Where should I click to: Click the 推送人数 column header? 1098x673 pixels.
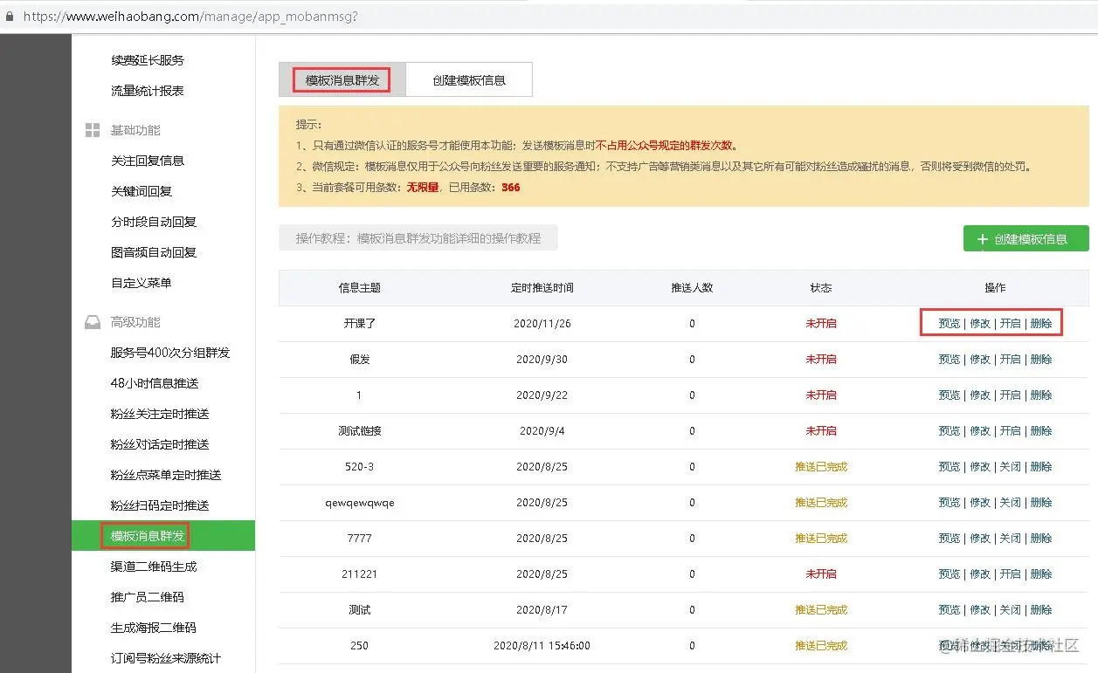692,287
